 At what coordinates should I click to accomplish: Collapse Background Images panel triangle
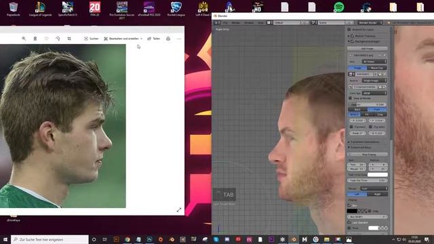click(x=349, y=41)
